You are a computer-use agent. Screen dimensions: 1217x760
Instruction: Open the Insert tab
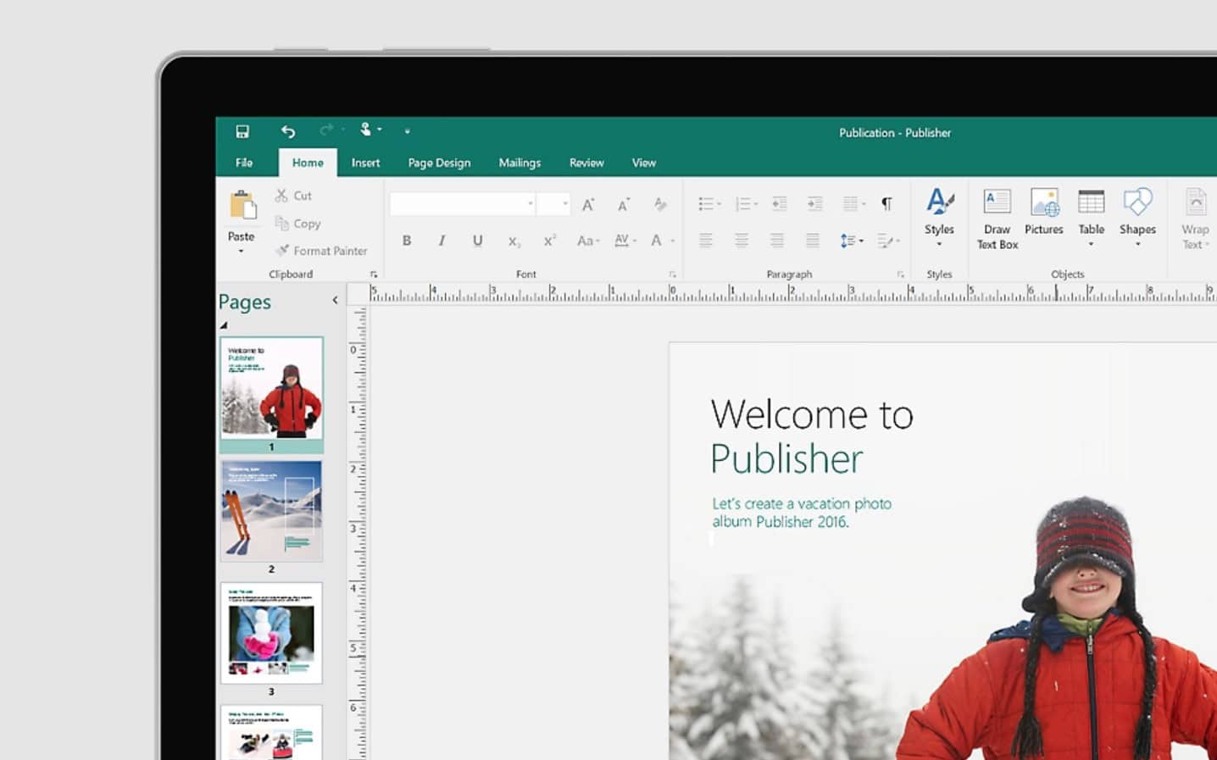tap(365, 163)
